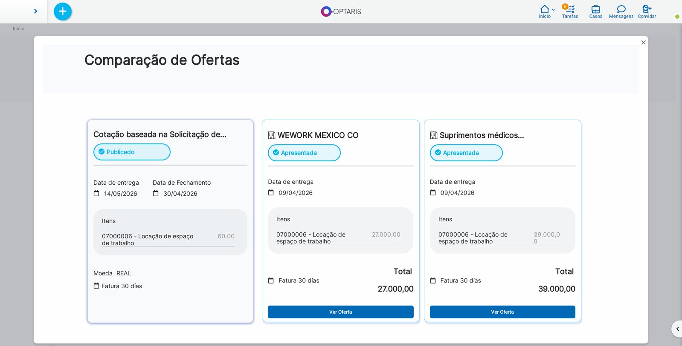Click calendar icon beside Suprimentos 09/04/2026 date
Viewport: 682px width, 346px height.
point(433,192)
